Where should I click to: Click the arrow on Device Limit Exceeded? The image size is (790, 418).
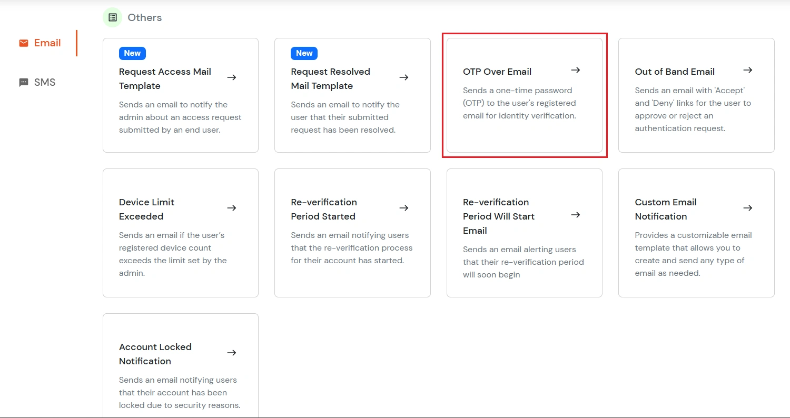tap(232, 208)
